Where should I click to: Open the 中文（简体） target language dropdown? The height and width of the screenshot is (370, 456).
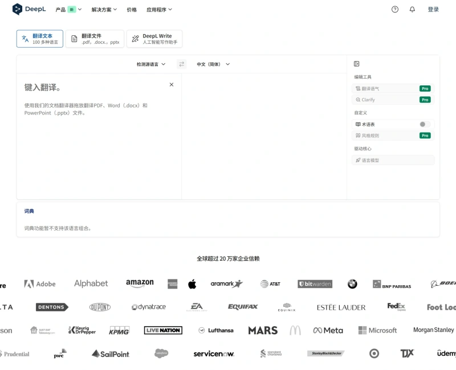(x=209, y=64)
